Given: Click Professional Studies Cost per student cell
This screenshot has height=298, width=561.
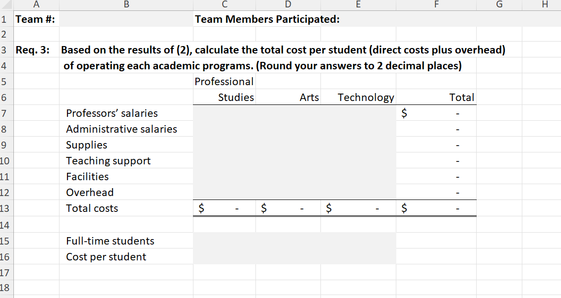Looking at the screenshot, I should click(224, 257).
